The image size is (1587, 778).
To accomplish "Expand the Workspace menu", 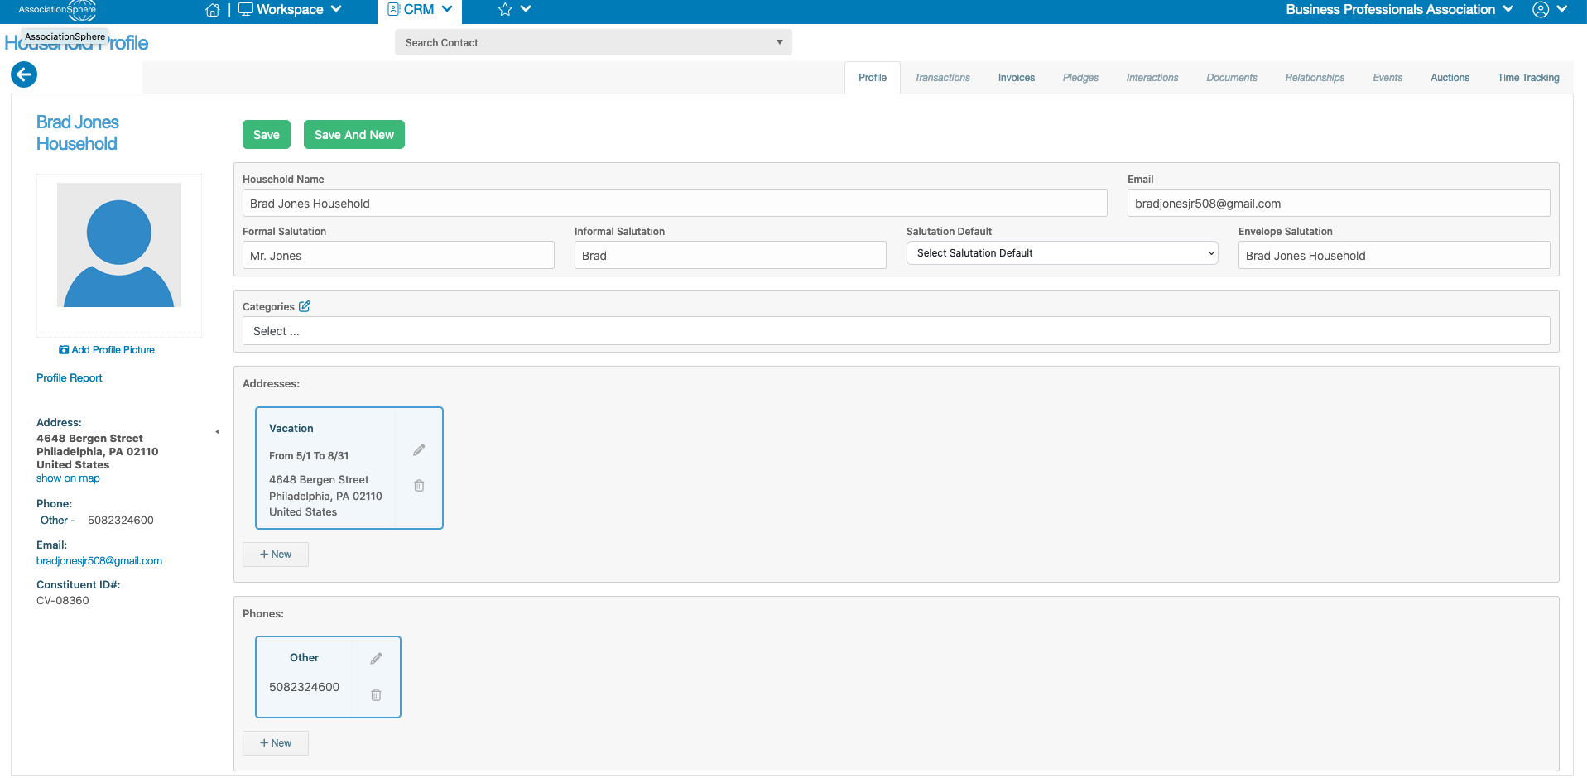I will [291, 10].
